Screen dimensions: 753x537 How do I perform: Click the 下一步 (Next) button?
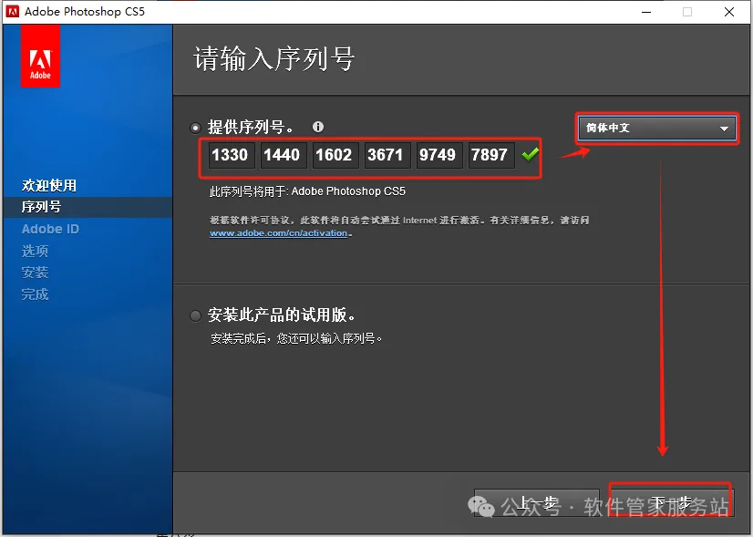pos(671,503)
